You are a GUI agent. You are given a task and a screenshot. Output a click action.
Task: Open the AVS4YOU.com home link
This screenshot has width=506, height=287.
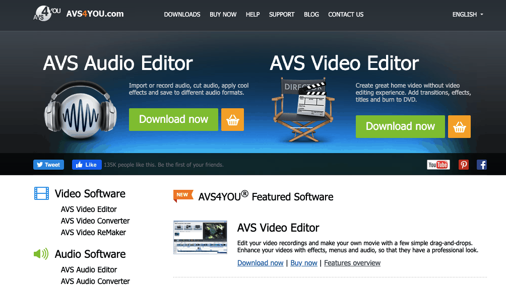95,14
